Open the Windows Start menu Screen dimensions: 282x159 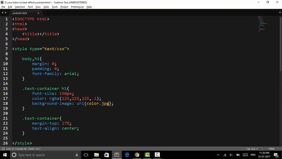(5, 155)
